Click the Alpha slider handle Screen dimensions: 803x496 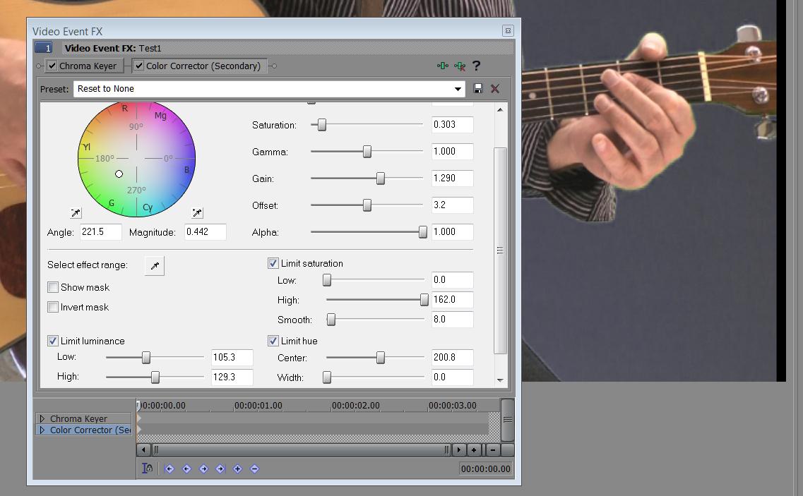click(x=423, y=232)
